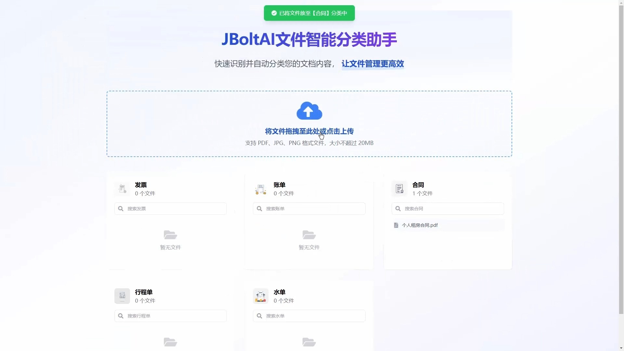Viewport: 624px width, 351px height.
Task: Click the magnifier icon in 搜索合同 field
Action: pos(398,209)
